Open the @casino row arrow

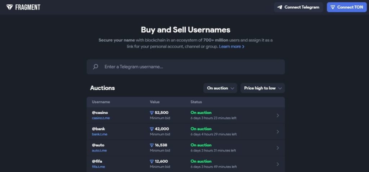278,116
